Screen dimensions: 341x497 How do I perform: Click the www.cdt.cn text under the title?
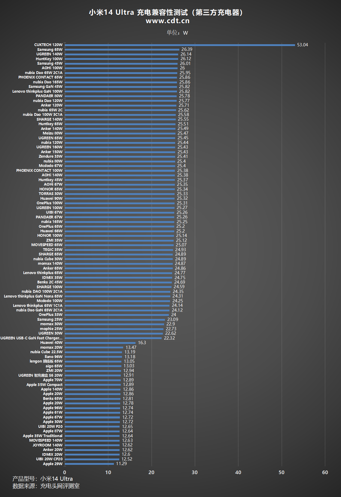[x=168, y=21]
